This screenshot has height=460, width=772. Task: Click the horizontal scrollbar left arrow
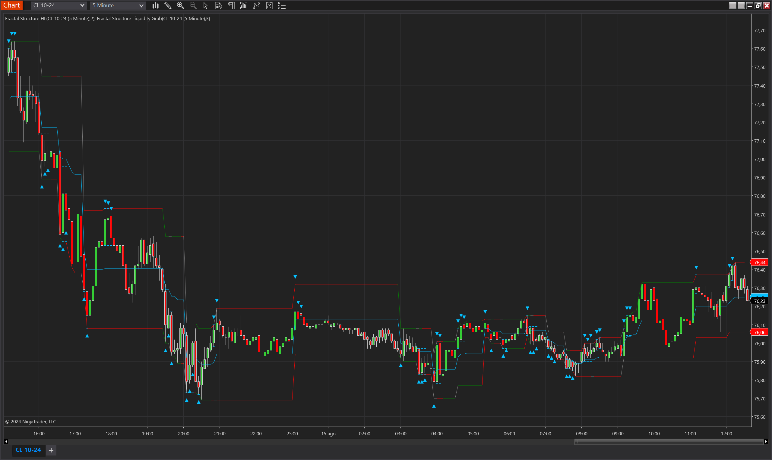click(x=6, y=441)
